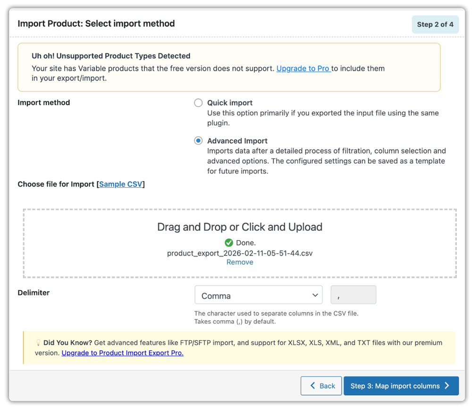Click the Quick import option label

(230, 103)
